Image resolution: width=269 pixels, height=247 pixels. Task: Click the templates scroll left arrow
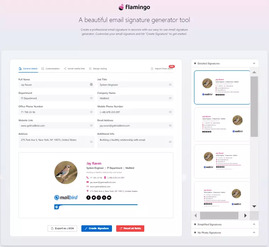(x=195, y=215)
